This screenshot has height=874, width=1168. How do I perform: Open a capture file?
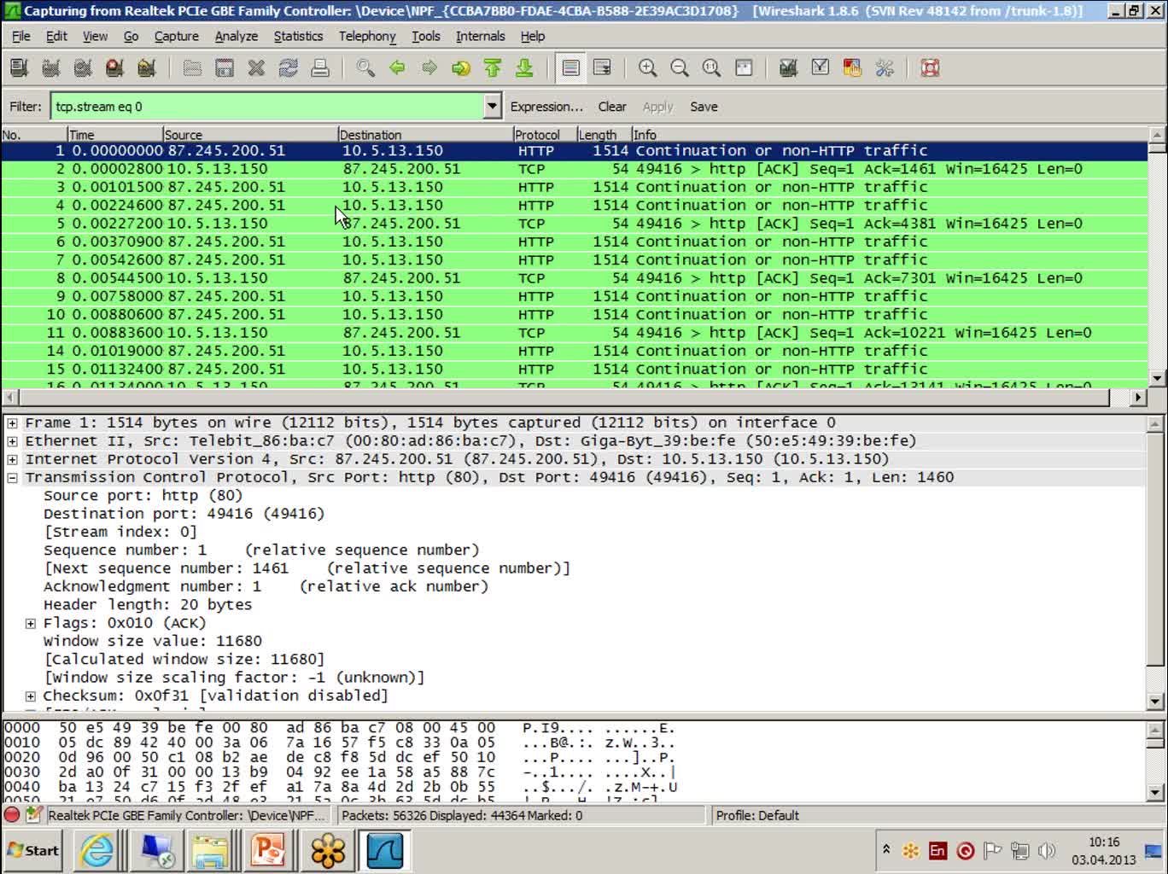pos(192,68)
